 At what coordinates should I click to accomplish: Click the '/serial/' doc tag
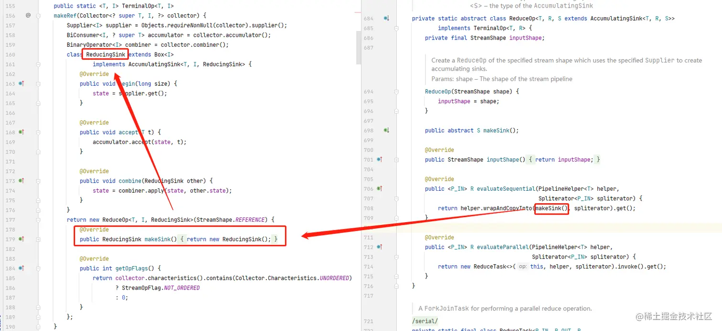(425, 321)
